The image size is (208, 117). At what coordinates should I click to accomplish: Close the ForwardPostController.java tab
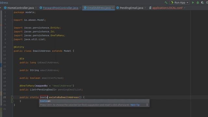tap(80, 8)
